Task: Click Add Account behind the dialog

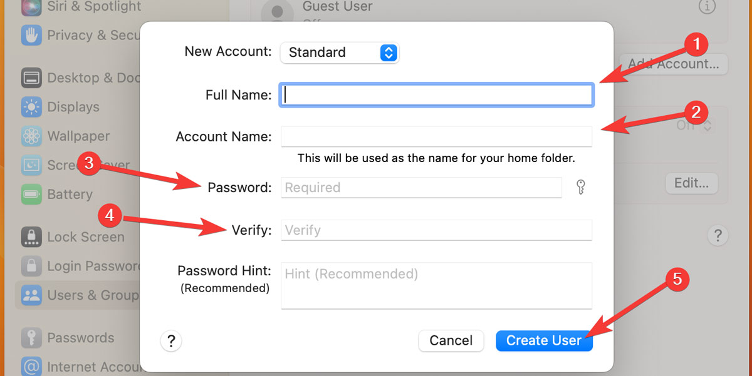Action: coord(673,64)
